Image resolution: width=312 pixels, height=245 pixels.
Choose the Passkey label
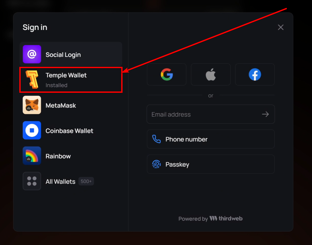(x=177, y=164)
